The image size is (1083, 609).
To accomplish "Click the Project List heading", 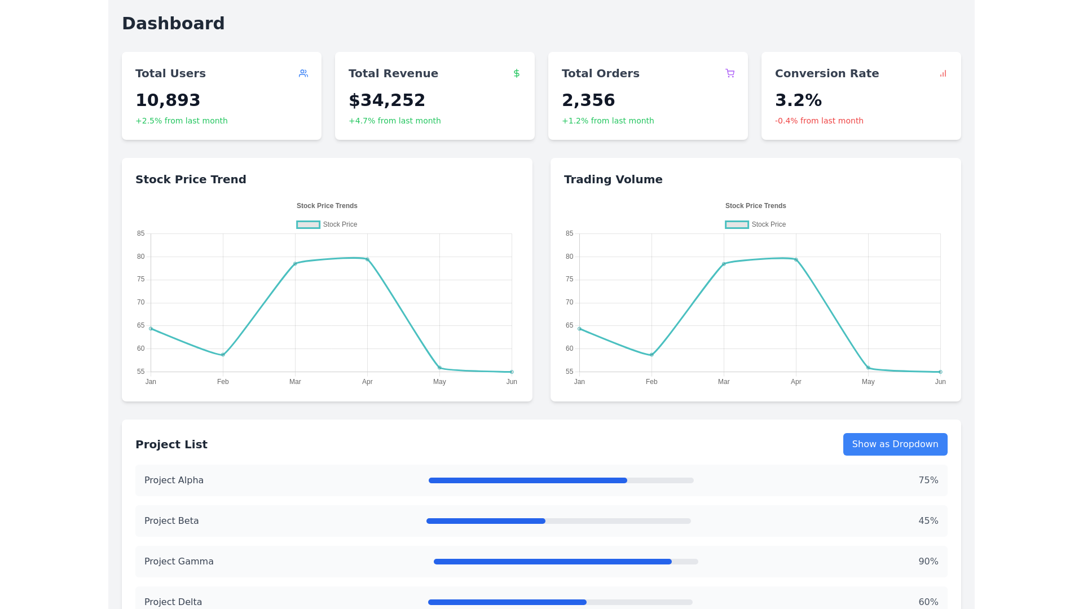I will [171, 444].
